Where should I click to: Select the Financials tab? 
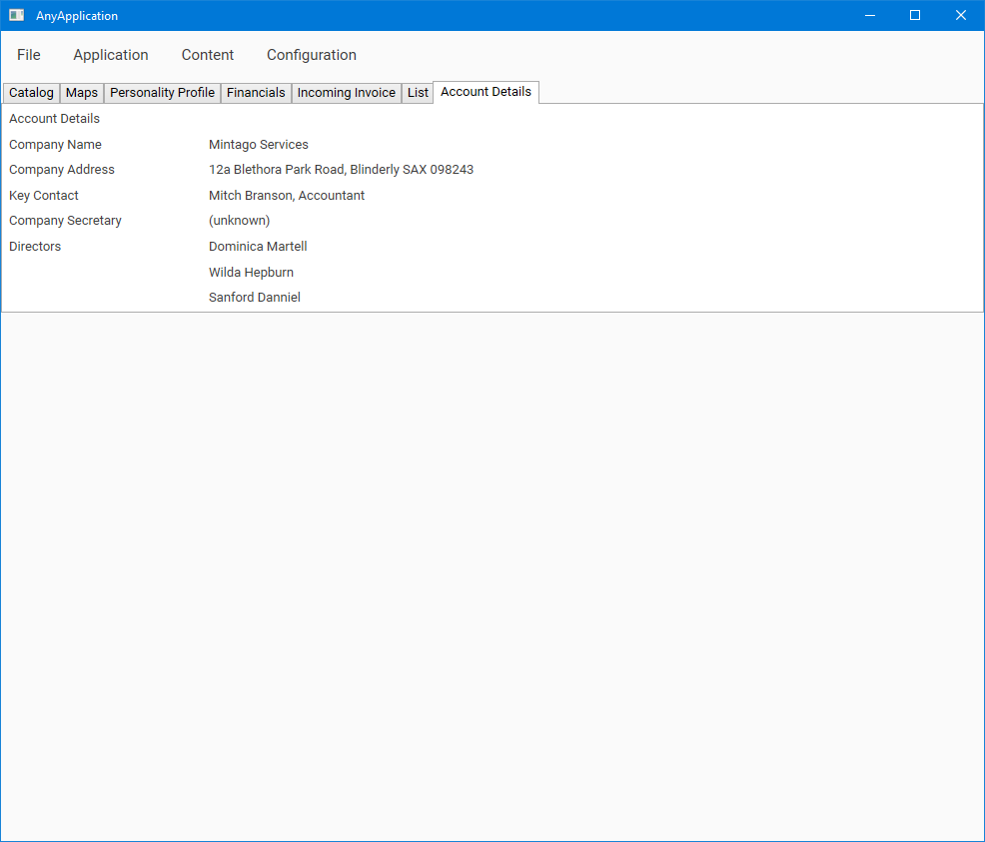pyautogui.click(x=256, y=93)
